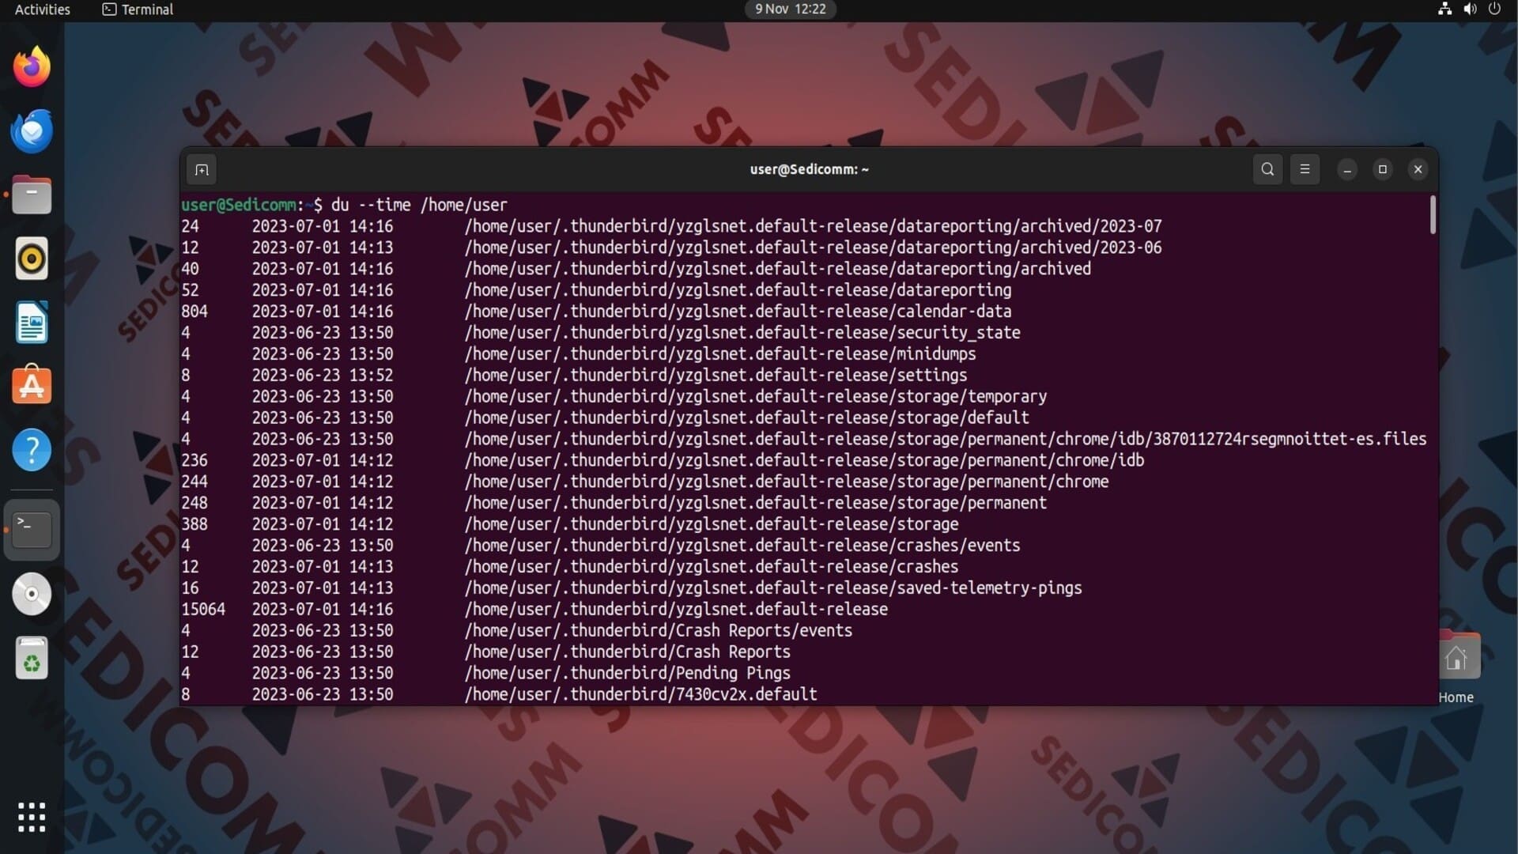Click the du --time /home/user command line
Viewport: 1518px width, 854px height.
pyautogui.click(x=419, y=205)
